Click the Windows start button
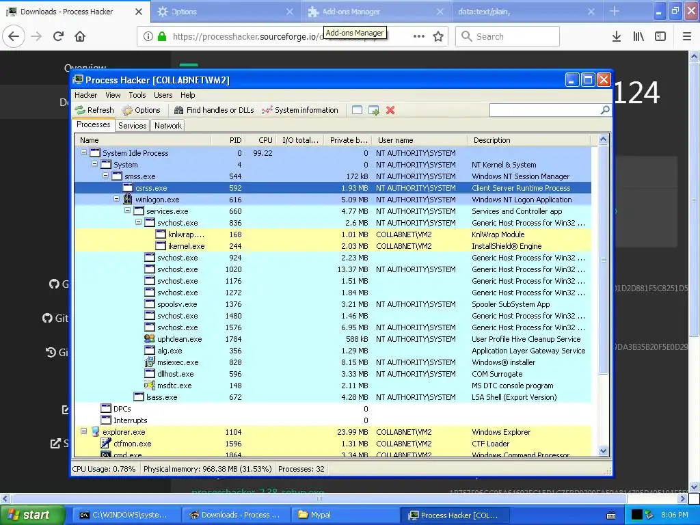 tap(32, 515)
